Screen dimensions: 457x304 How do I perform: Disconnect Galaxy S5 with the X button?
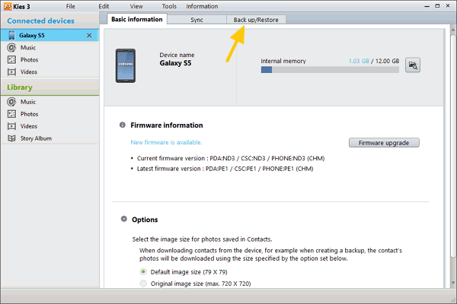[89, 36]
